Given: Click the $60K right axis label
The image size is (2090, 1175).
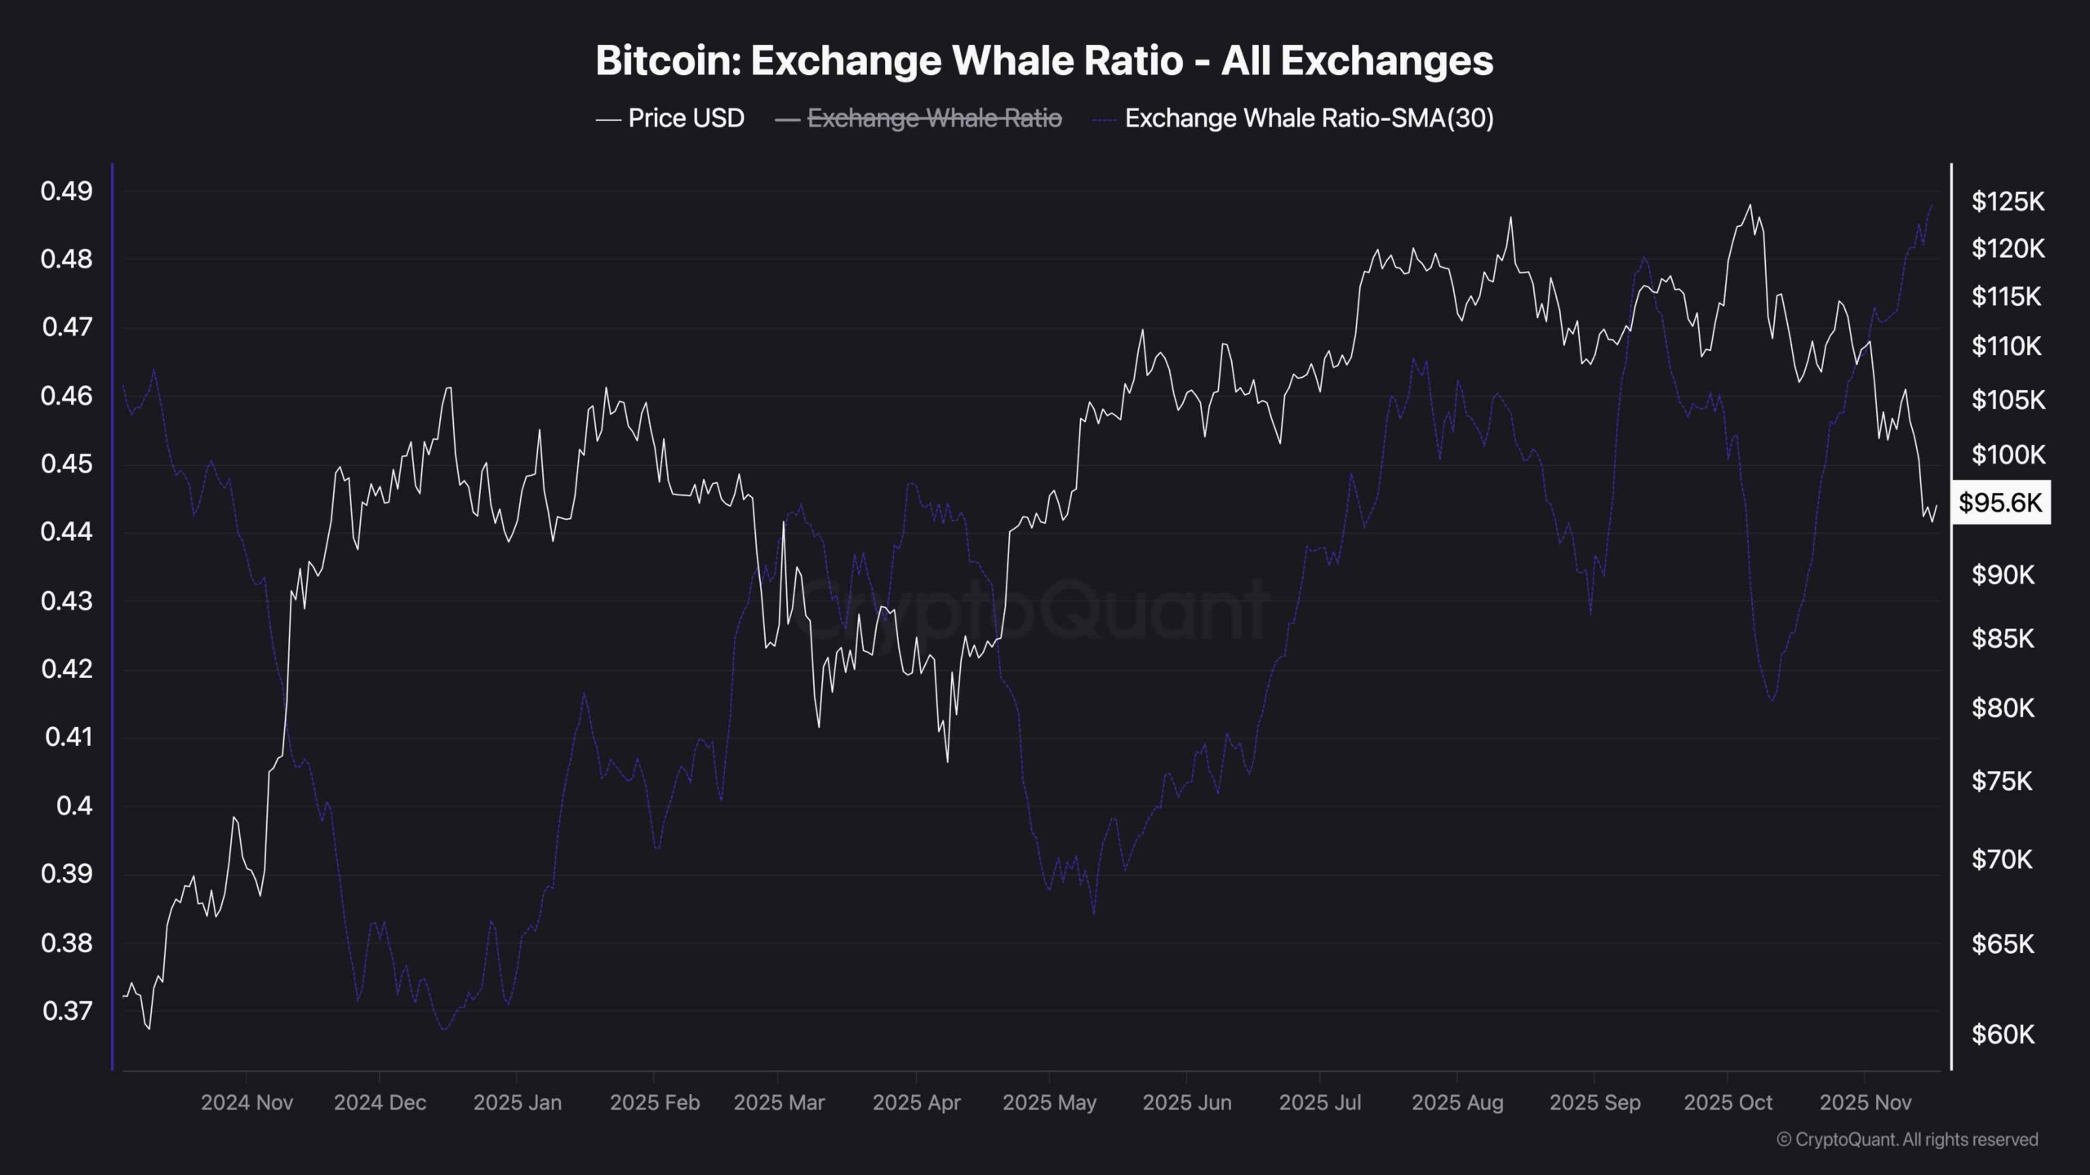Looking at the screenshot, I should coord(2003,1035).
